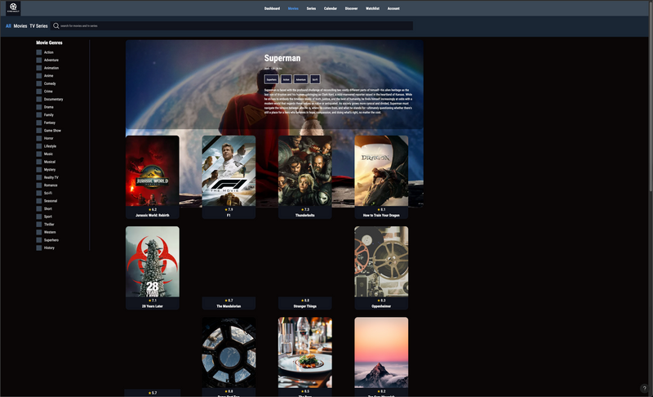653x397 pixels.
Task: Check the Adventure genre checkbox
Action: click(38, 60)
